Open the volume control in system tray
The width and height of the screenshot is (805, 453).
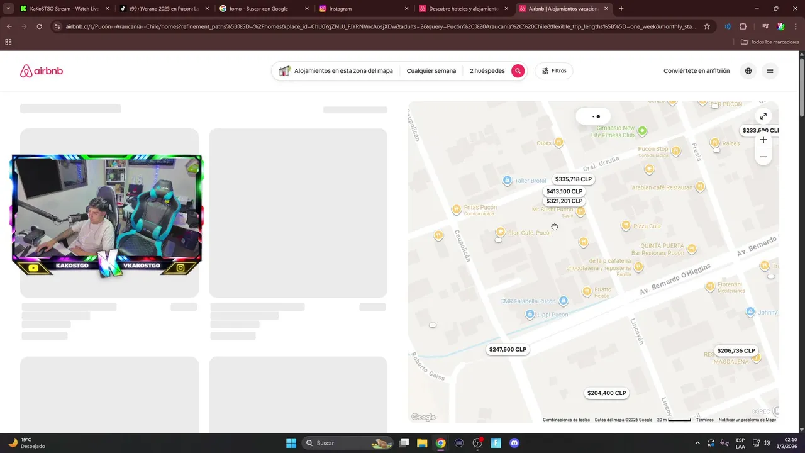click(766, 443)
